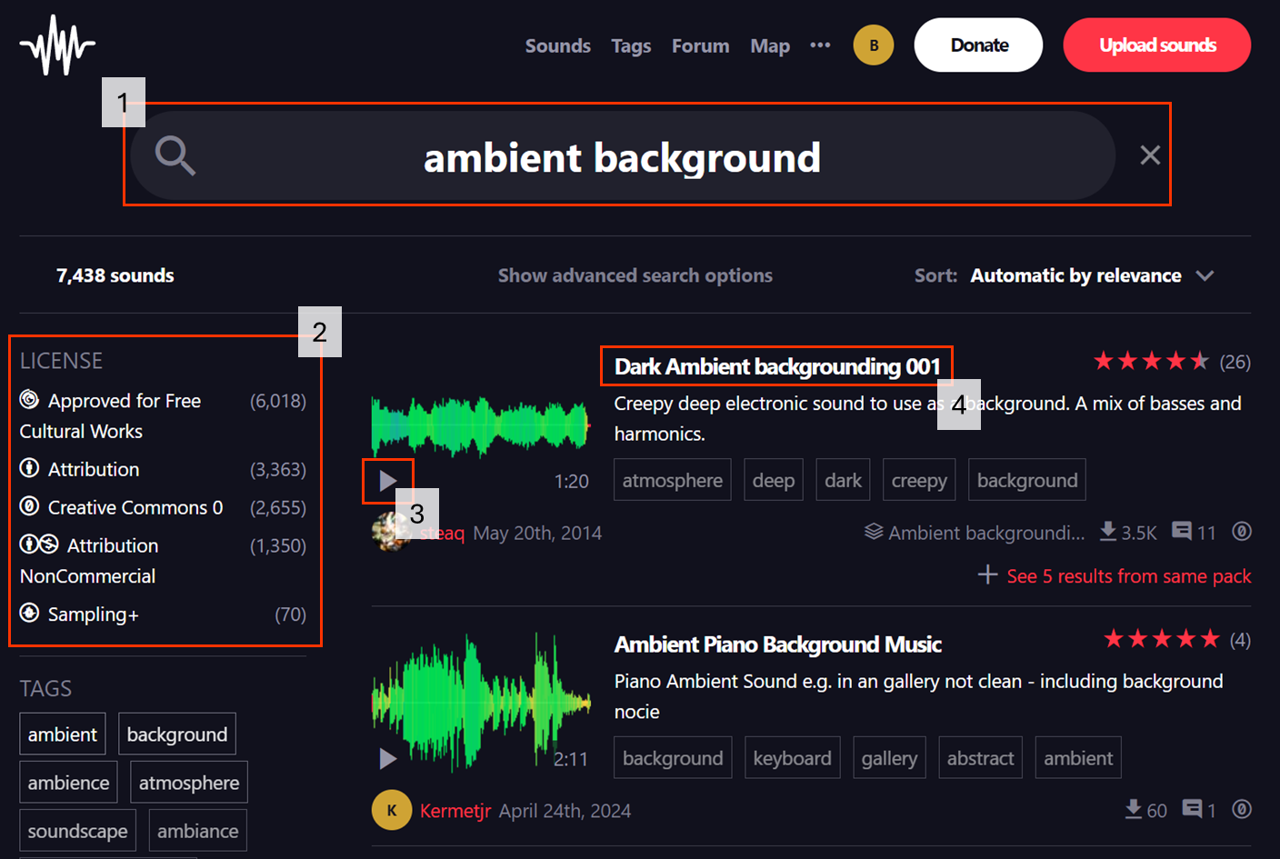Click the Freesound waveform logo
Image resolution: width=1280 pixels, height=859 pixels.
tap(57, 45)
